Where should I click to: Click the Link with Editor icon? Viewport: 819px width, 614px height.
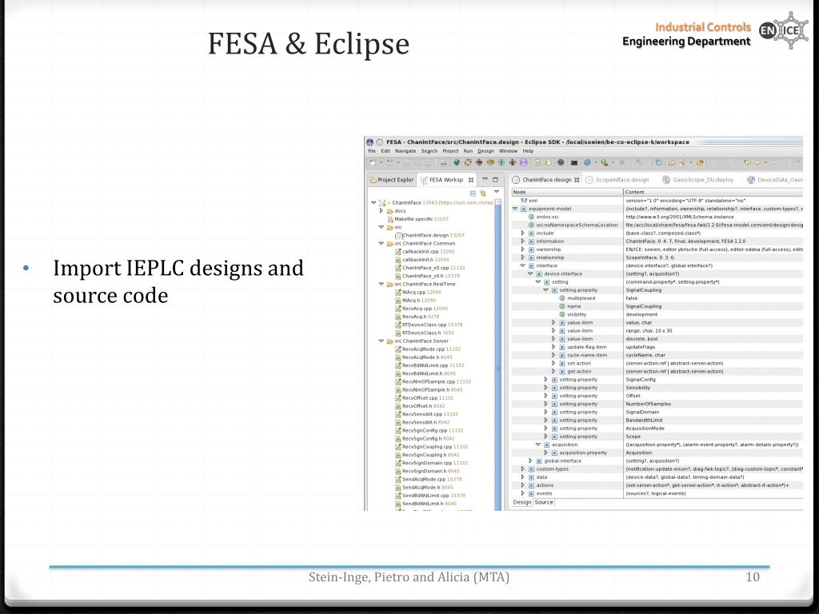(x=483, y=193)
